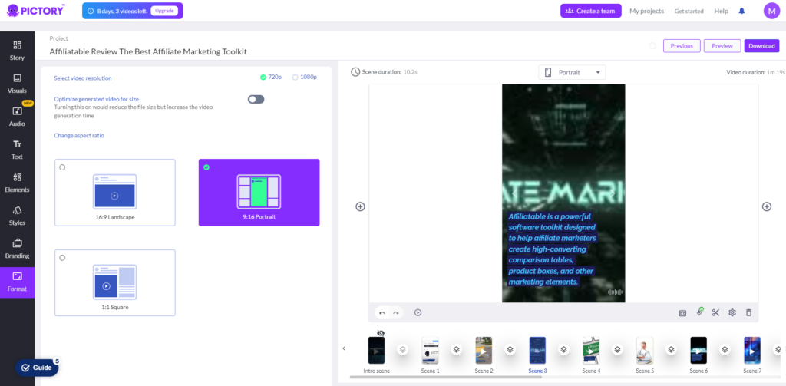Open the user profile avatar menu

coord(772,11)
